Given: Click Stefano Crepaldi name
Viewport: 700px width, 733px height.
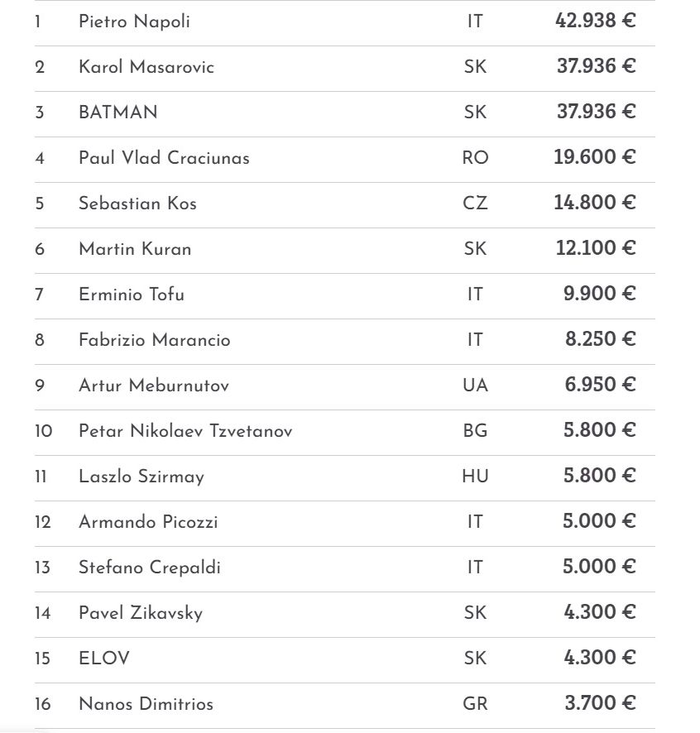Looking at the screenshot, I should [150, 568].
